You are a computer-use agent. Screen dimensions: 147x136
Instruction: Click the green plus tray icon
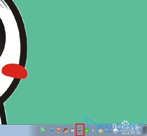point(87,130)
